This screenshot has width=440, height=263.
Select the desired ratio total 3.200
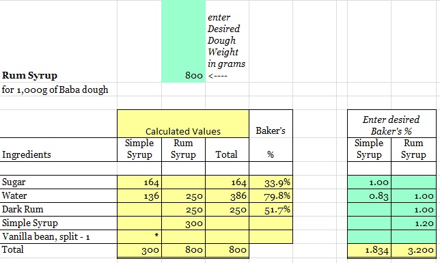click(x=414, y=250)
